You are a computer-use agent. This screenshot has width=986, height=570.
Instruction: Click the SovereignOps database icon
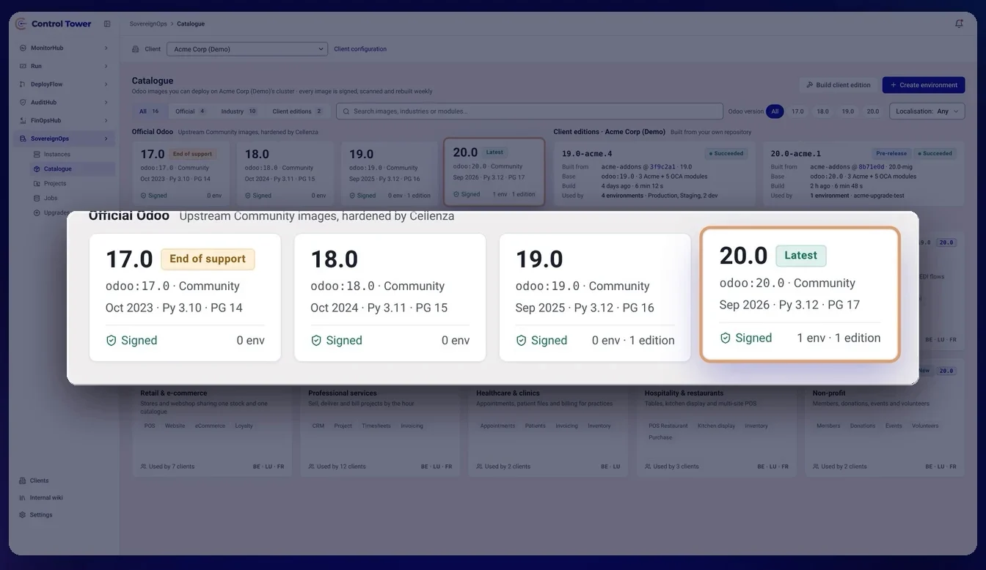click(23, 138)
